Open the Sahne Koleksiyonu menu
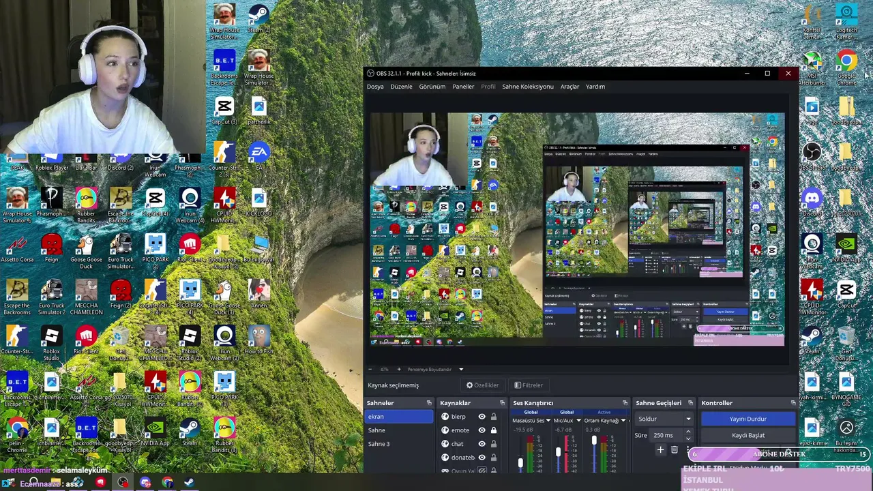Image resolution: width=873 pixels, height=491 pixels. tap(528, 87)
